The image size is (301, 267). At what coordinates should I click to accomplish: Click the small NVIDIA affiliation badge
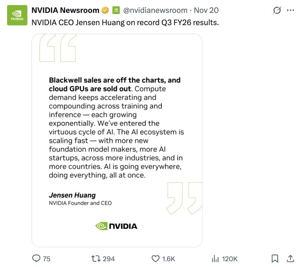[x=116, y=11]
